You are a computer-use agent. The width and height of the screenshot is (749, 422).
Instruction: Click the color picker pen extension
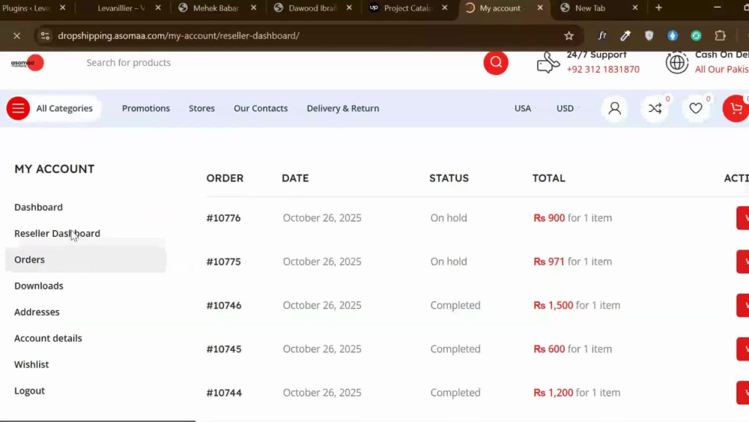[625, 36]
